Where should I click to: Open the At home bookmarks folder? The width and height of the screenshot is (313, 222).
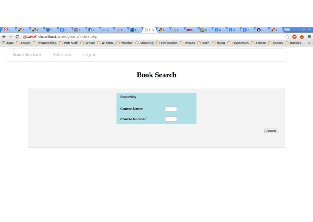point(105,43)
